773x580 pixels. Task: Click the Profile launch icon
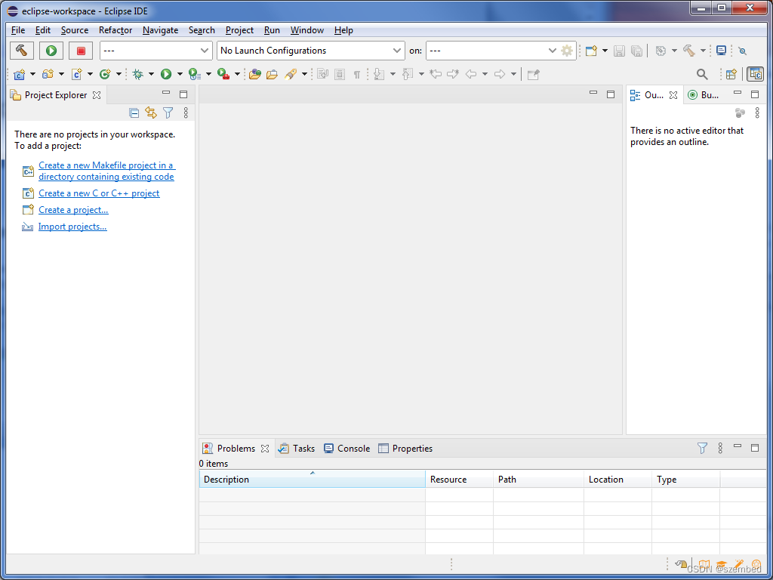(195, 75)
